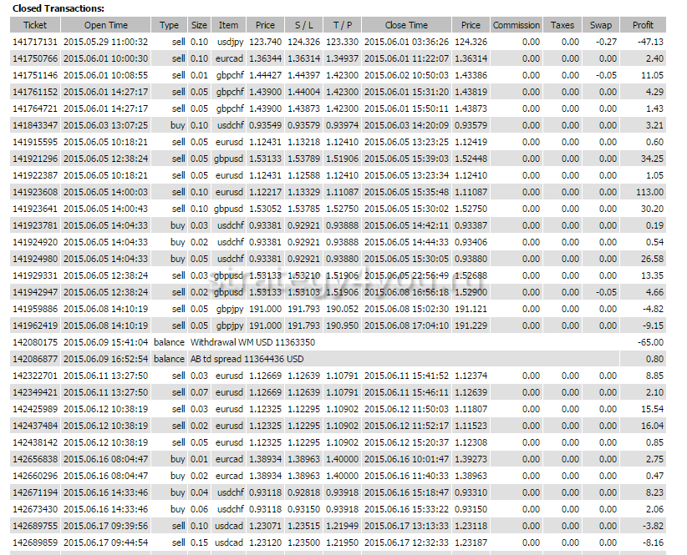
Task: Click the Profit column header
Action: [643, 25]
